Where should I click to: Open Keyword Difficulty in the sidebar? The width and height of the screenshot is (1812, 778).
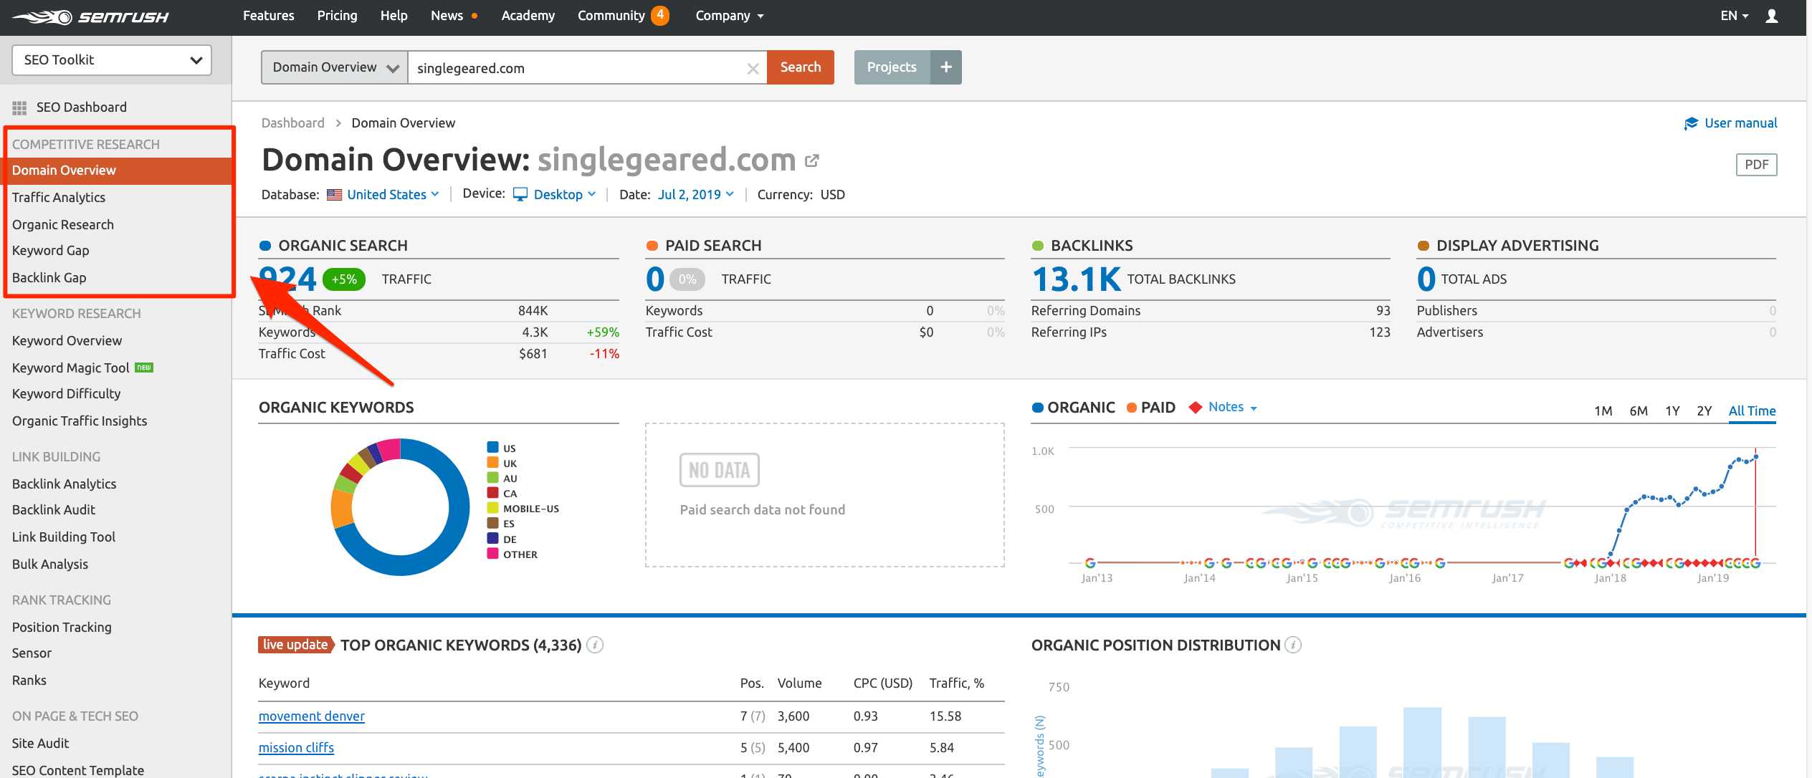tap(67, 394)
